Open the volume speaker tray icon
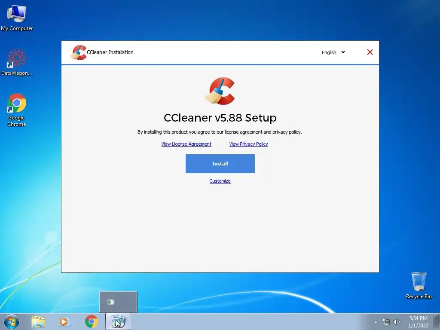 [x=397, y=322]
